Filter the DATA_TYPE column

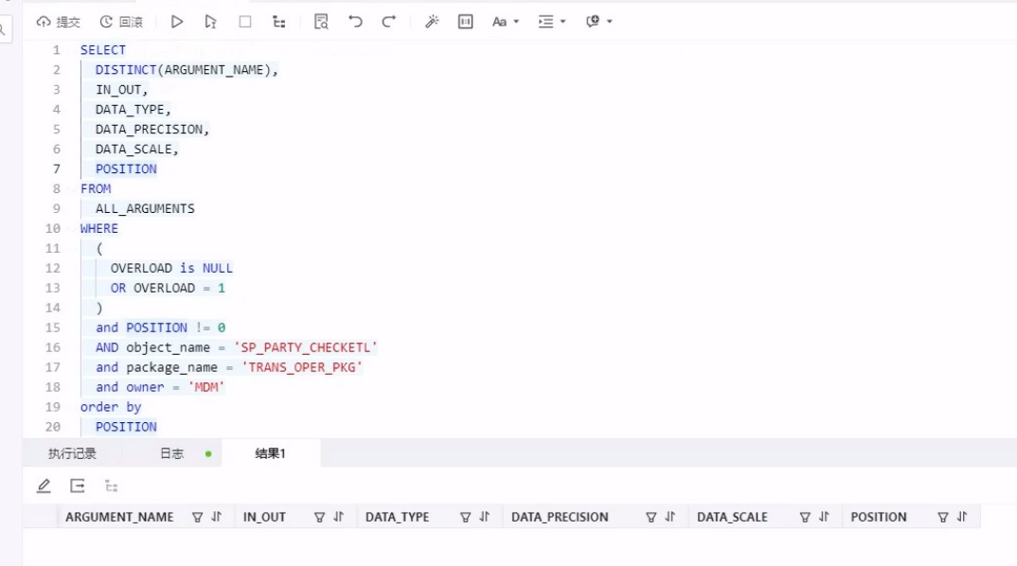(x=465, y=517)
